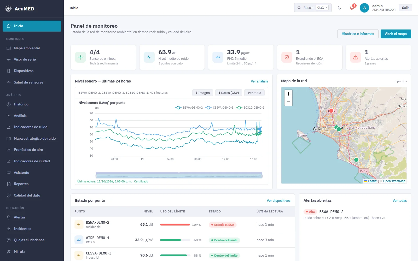Go to Dispositivos section
Screen dimensions: 418x261
click(32, 71)
